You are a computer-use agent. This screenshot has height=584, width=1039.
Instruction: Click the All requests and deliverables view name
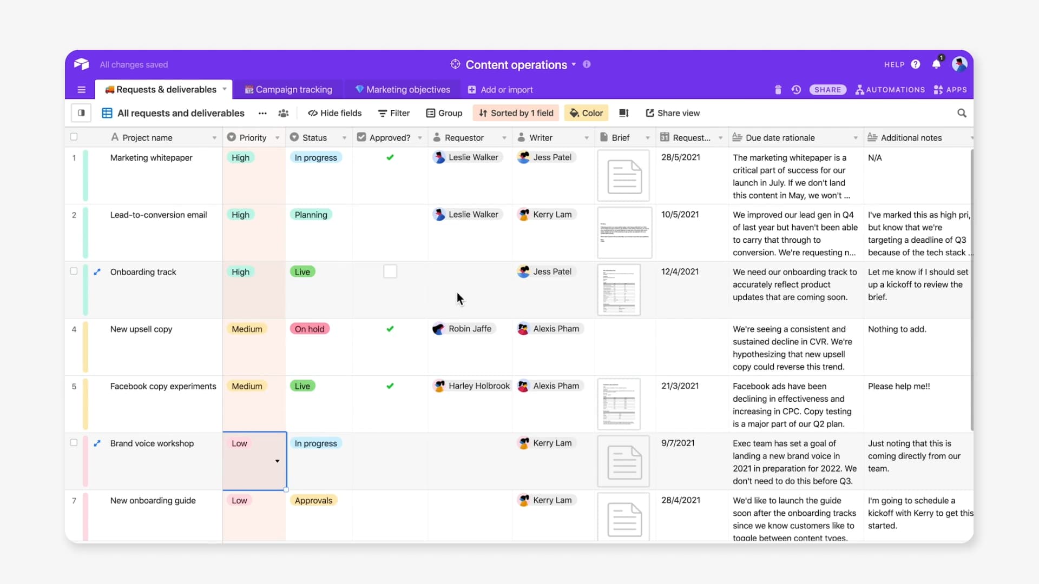(181, 113)
